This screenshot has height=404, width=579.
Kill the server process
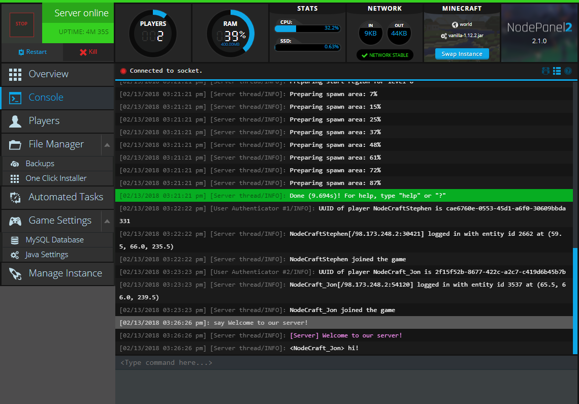pos(88,52)
